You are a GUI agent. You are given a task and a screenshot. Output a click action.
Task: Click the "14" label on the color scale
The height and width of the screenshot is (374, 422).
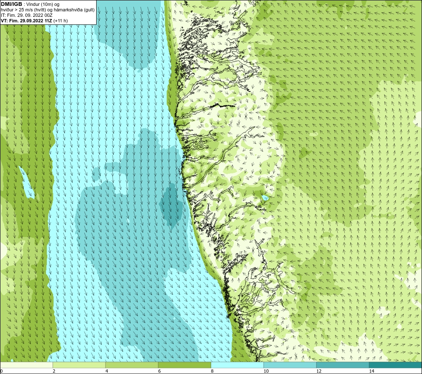371,371
